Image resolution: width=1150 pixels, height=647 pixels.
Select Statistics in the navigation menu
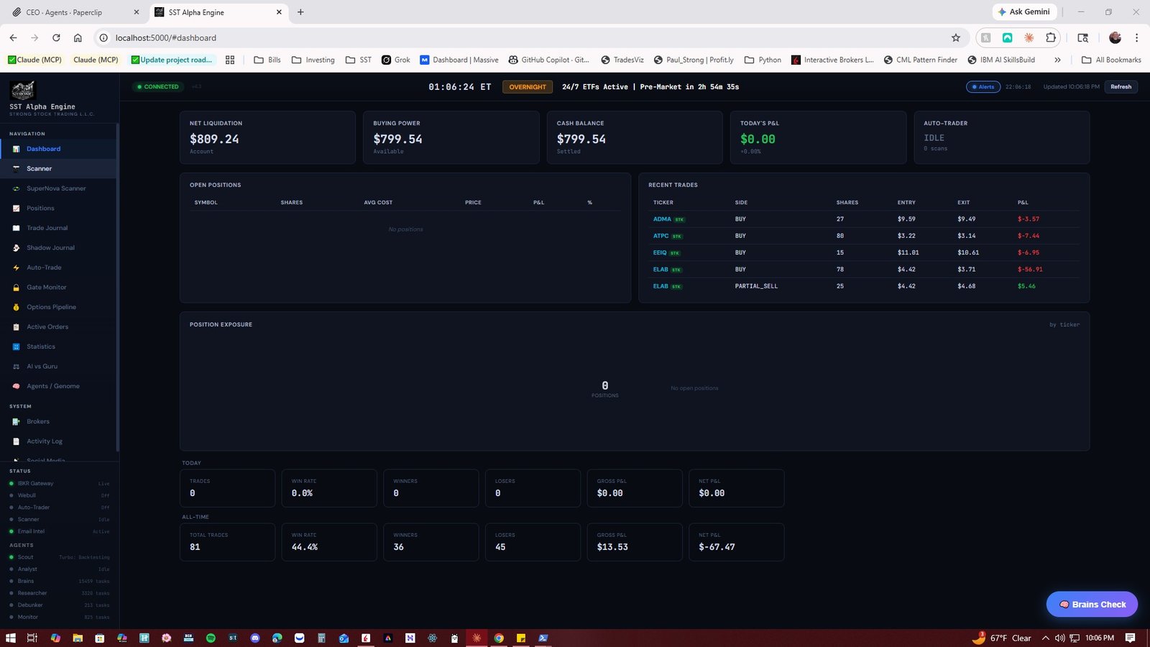[x=58, y=347]
